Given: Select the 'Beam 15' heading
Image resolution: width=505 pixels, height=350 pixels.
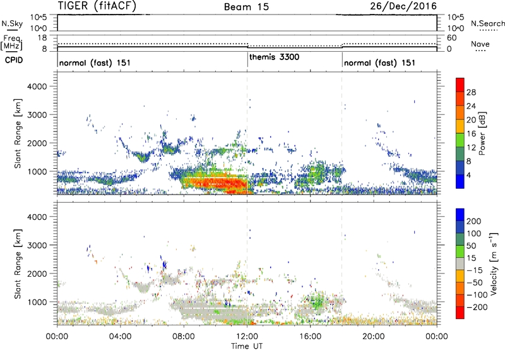Looking at the screenshot, I should [246, 7].
